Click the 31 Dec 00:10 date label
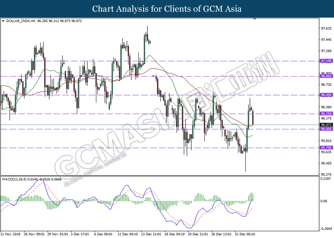 245,234
